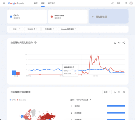This screenshot has height=120, width=135.
Task: Open the send feedback icon
Action: point(119,3)
